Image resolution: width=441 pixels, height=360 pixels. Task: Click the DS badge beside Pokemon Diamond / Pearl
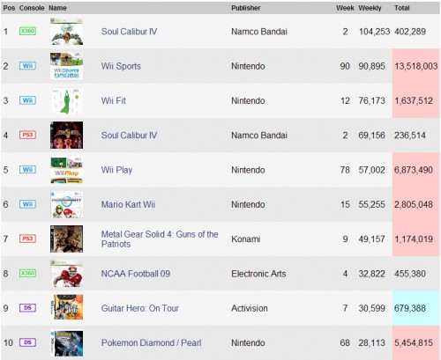27,342
